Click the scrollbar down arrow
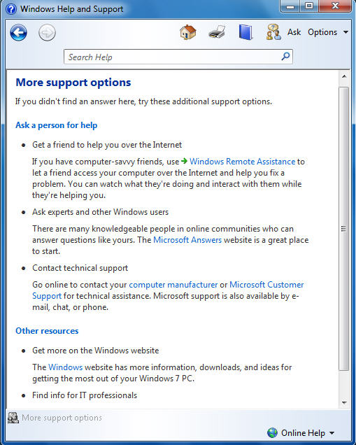 (344, 402)
